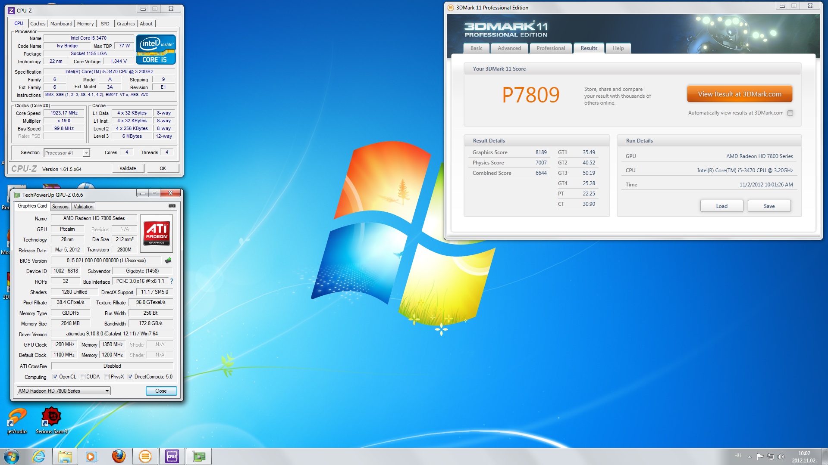Screen dimensions: 828x465
Task: Toggle the DirectCompute 5.0 checkbox
Action: click(x=130, y=377)
